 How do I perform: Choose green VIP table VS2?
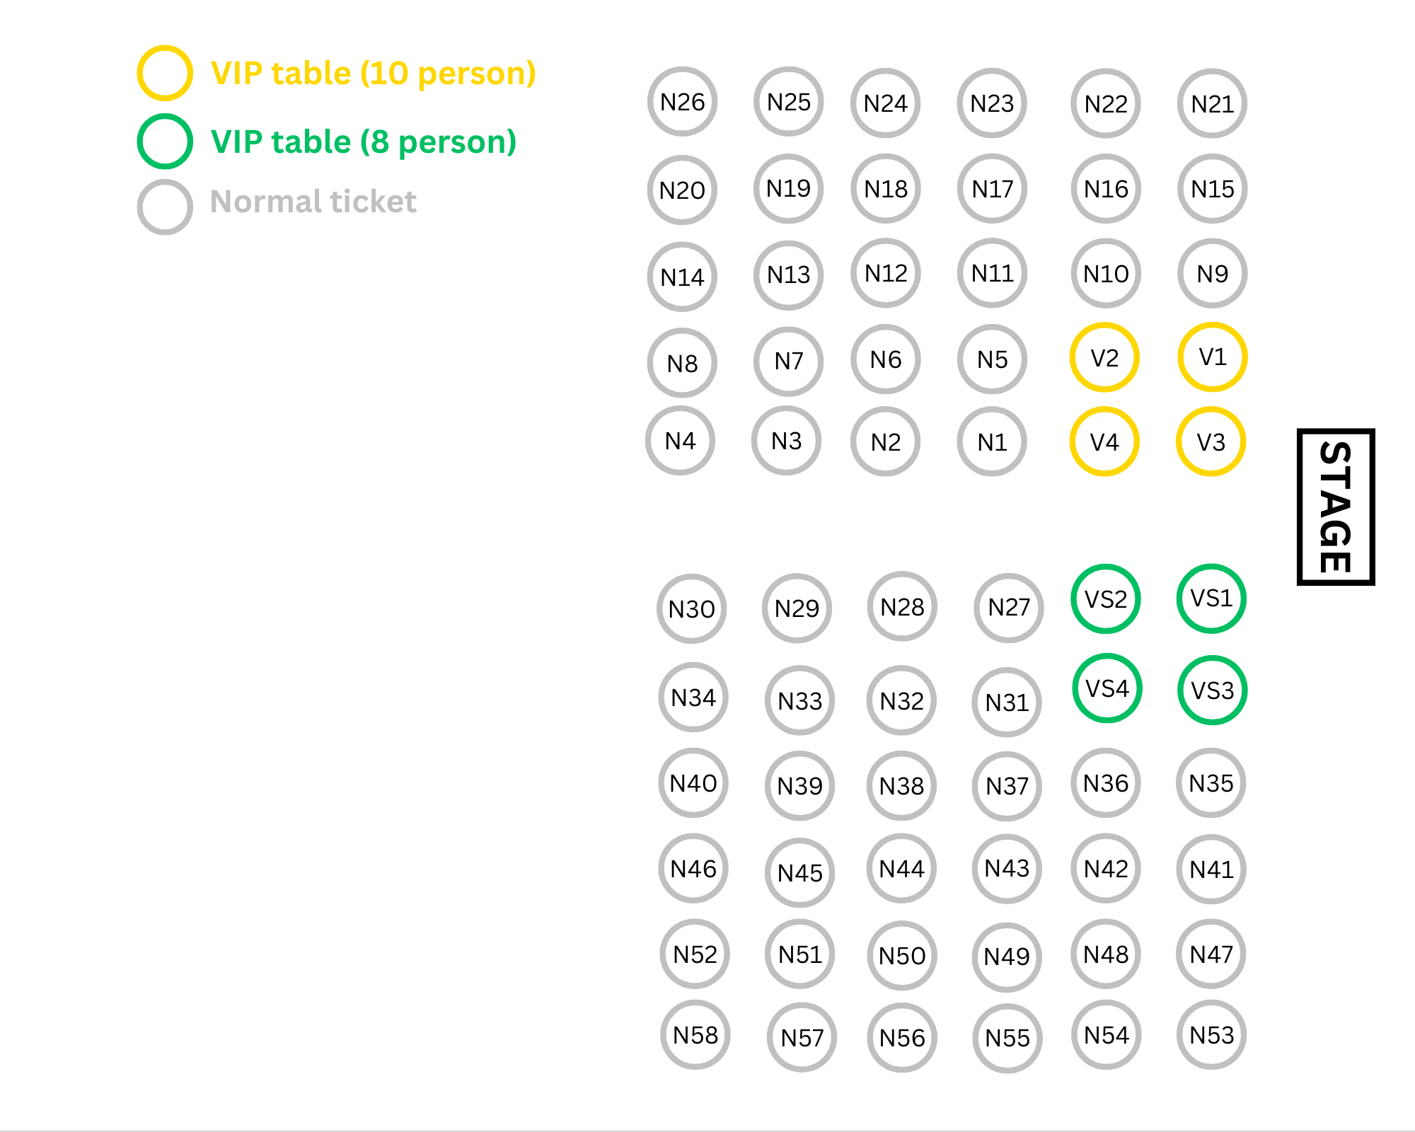coord(1105,599)
